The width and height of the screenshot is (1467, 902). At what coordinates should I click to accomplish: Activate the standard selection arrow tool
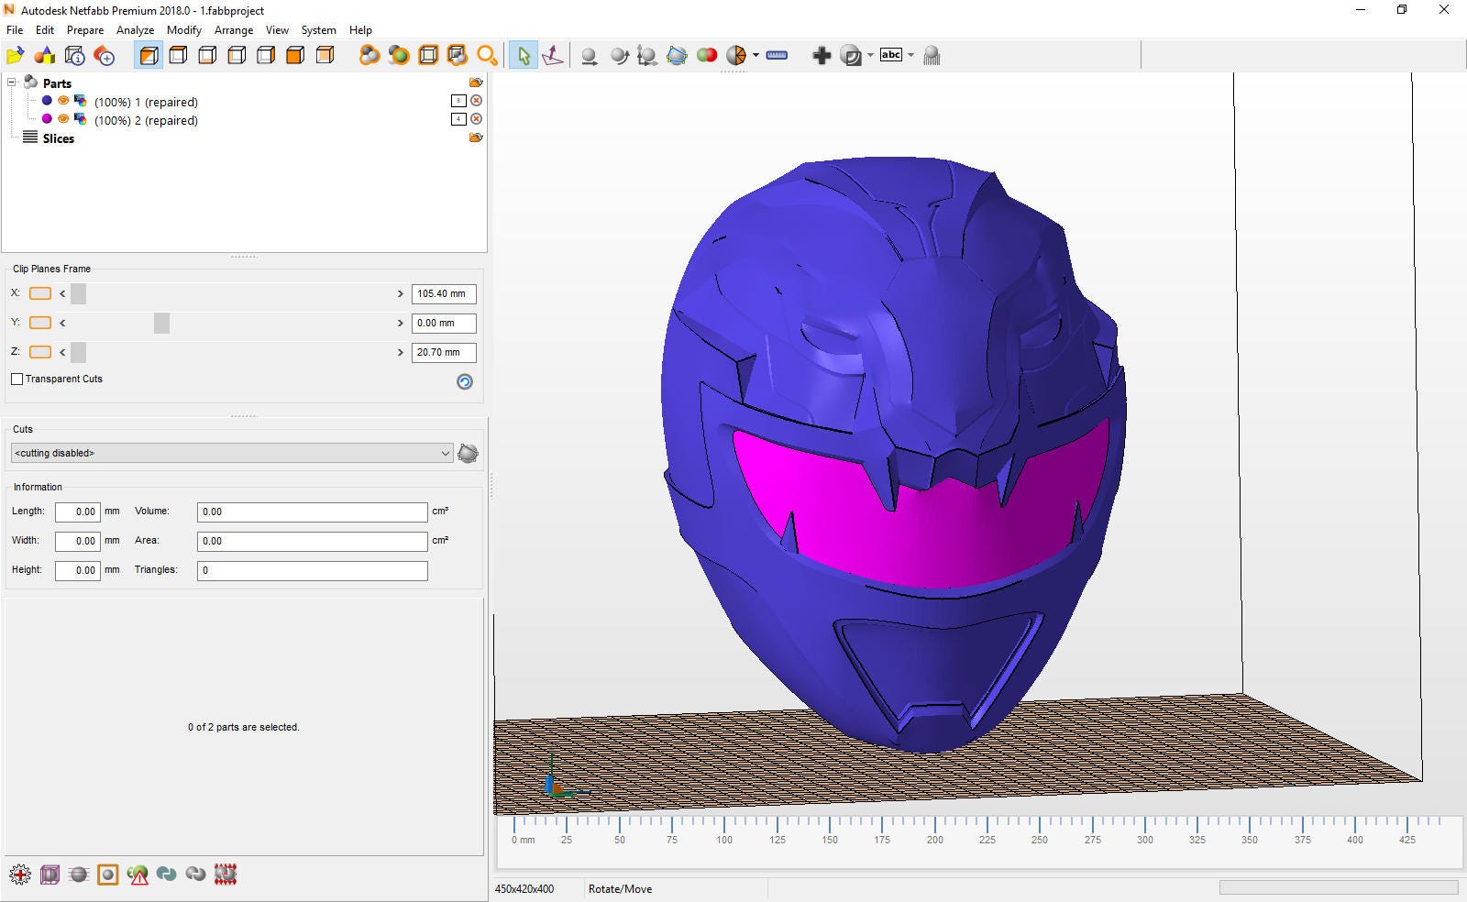pos(524,55)
